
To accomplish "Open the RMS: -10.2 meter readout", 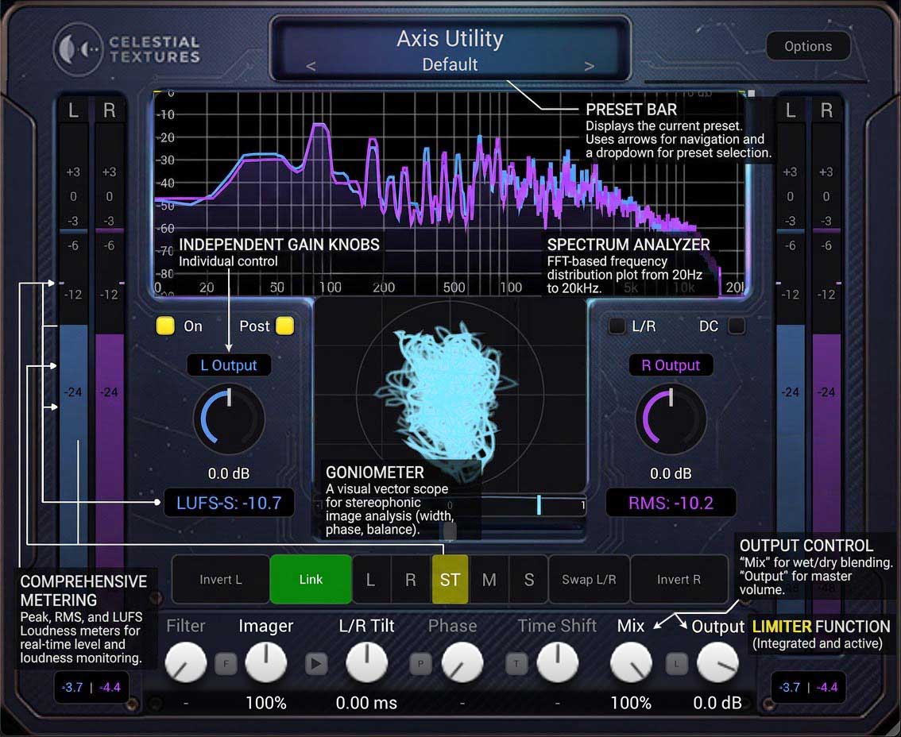I will click(x=671, y=503).
